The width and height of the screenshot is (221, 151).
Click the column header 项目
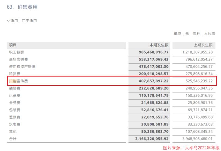pyautogui.click(x=13, y=45)
